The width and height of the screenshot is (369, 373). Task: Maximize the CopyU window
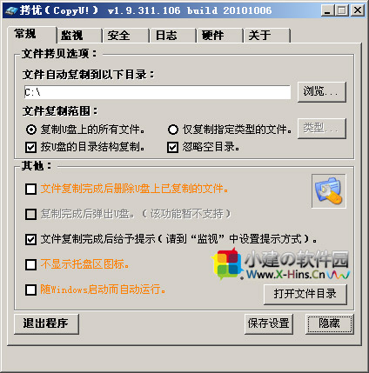(342, 10)
